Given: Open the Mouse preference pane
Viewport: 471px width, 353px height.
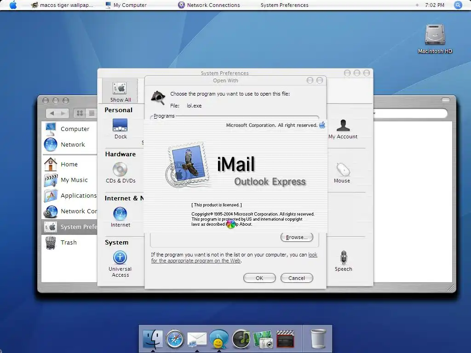Looking at the screenshot, I should (x=342, y=173).
